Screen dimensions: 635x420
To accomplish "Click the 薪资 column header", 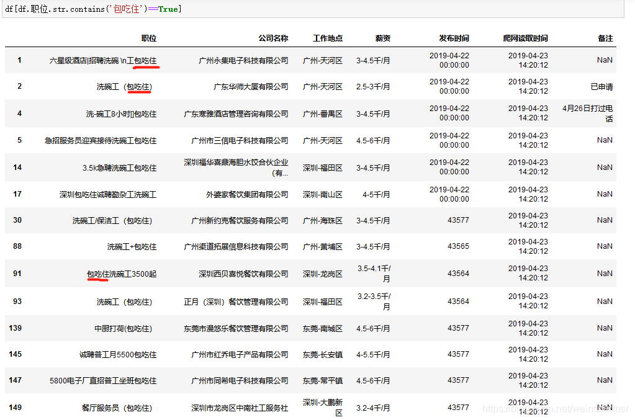I will pyautogui.click(x=383, y=38).
